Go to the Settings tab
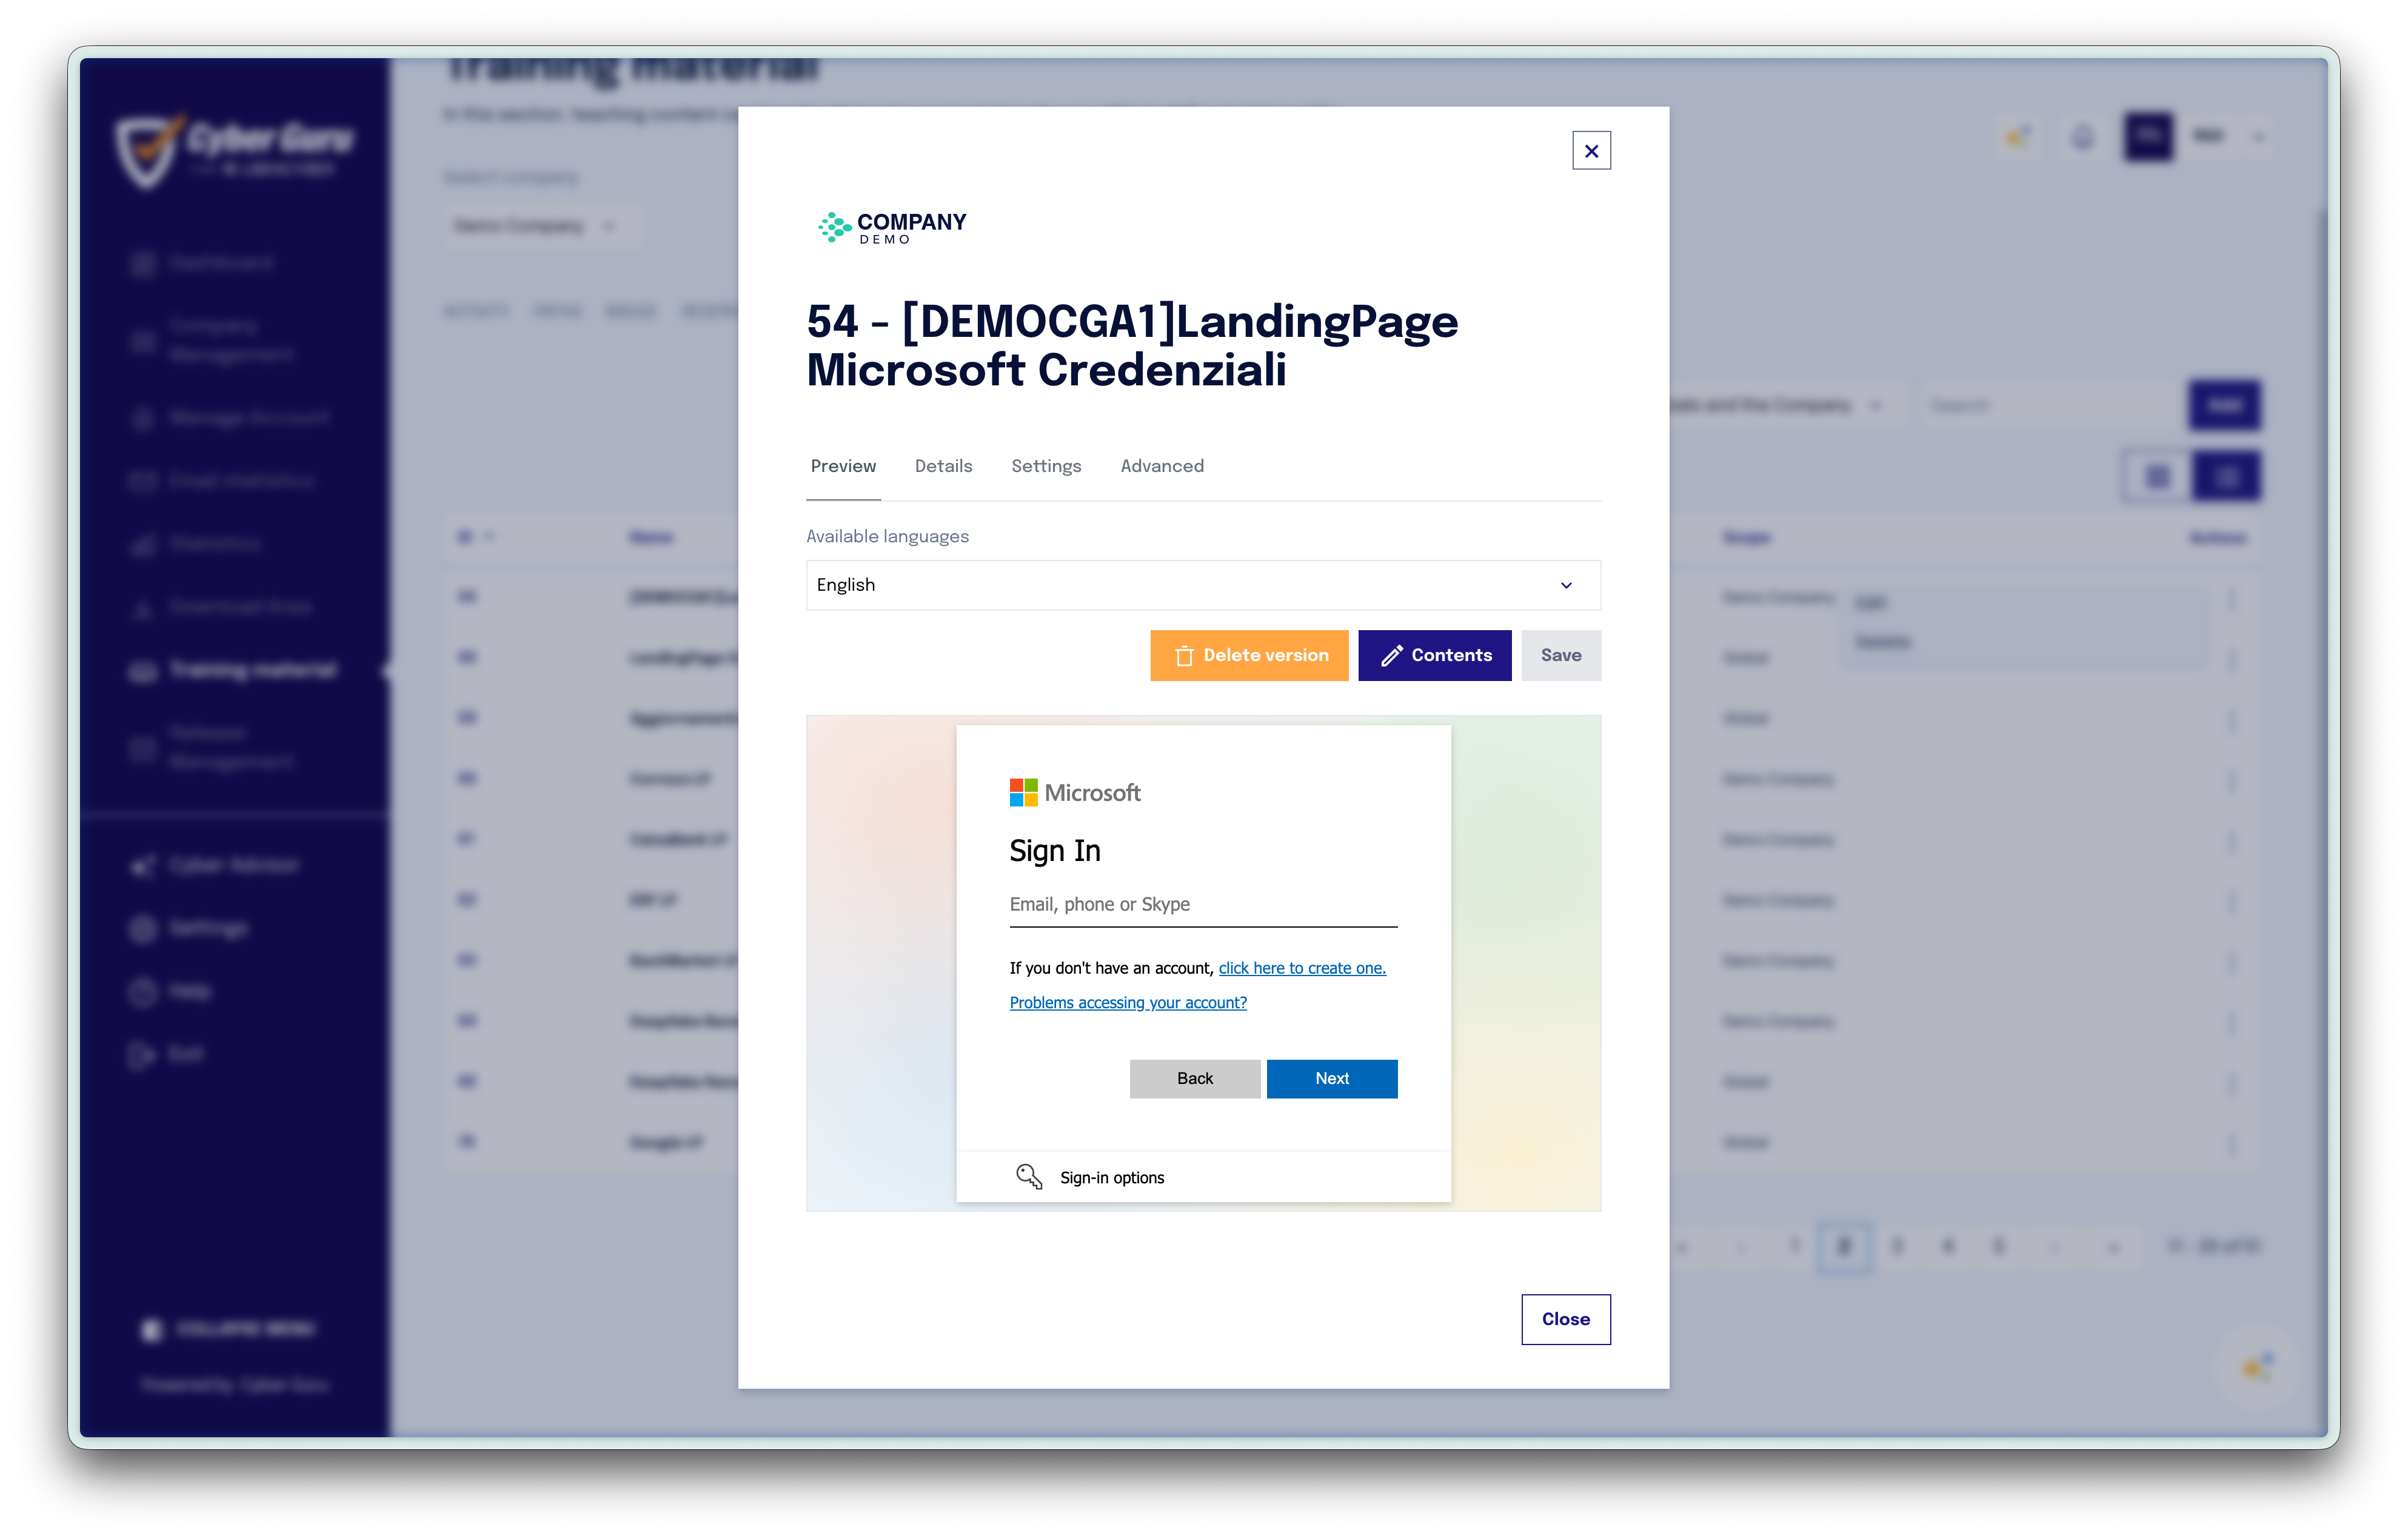Image resolution: width=2408 pixels, height=1539 pixels. click(1046, 466)
